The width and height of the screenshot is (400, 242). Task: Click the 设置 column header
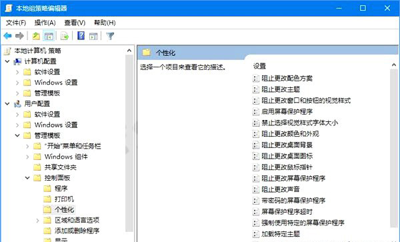260,66
